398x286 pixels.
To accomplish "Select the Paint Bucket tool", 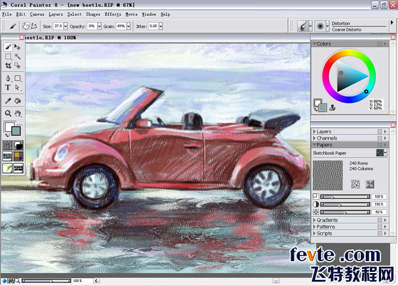I will [17, 101].
